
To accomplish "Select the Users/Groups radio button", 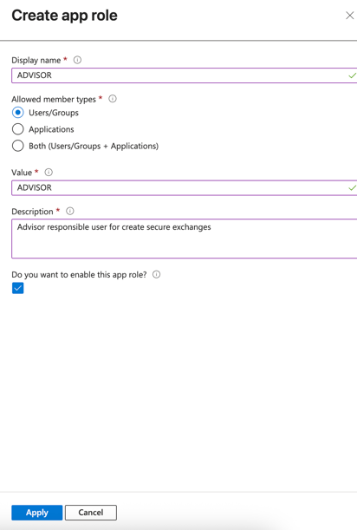I will click(x=18, y=112).
